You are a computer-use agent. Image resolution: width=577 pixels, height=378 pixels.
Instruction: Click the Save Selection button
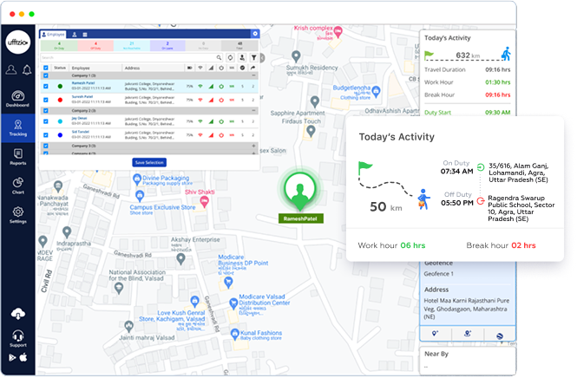[151, 162]
